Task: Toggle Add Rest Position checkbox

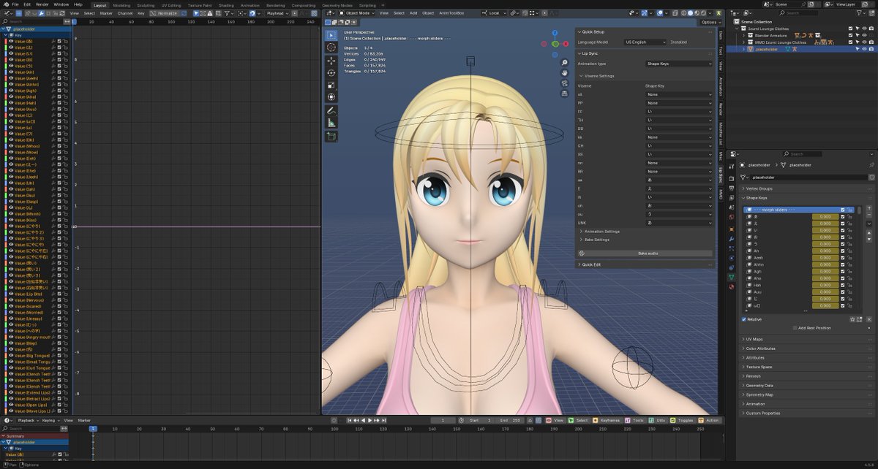Action: coord(795,328)
